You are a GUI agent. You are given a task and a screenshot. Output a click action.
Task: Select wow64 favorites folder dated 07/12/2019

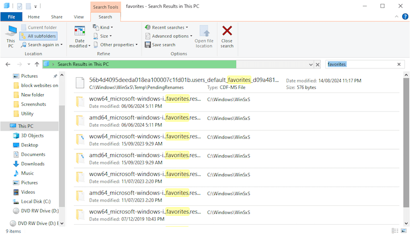[236, 215]
